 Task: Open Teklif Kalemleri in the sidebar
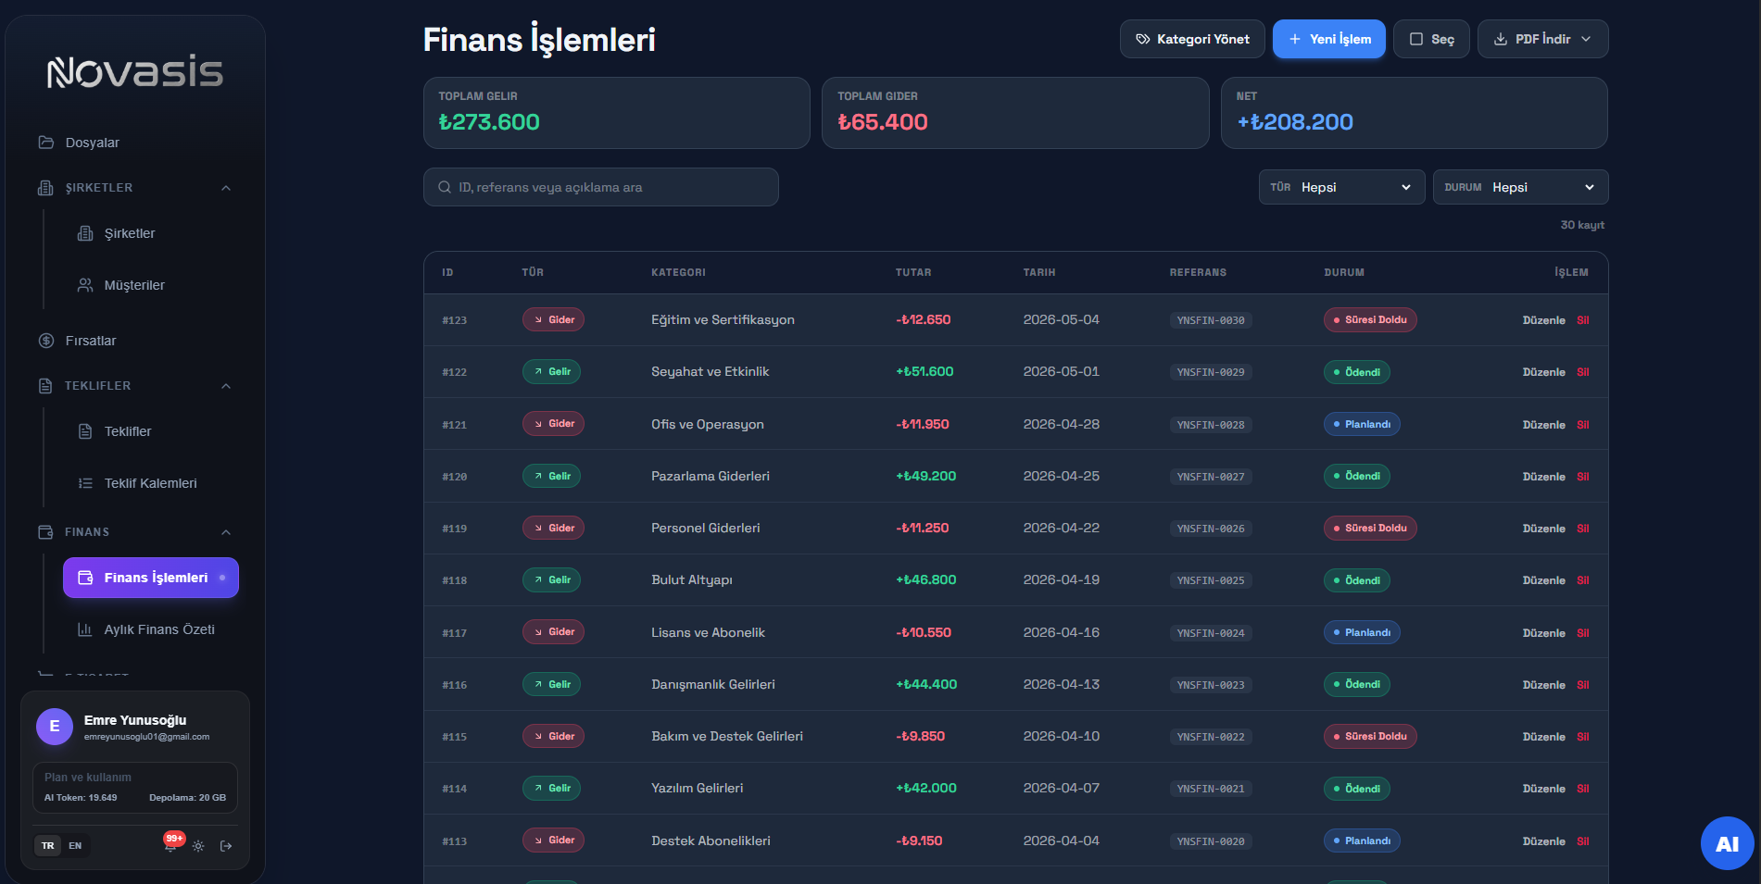pos(151,483)
